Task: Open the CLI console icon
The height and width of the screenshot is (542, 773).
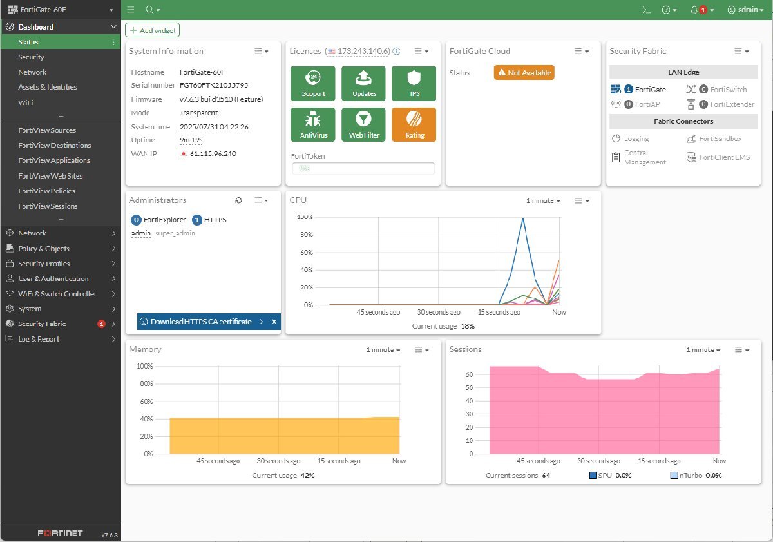Action: pos(647,10)
